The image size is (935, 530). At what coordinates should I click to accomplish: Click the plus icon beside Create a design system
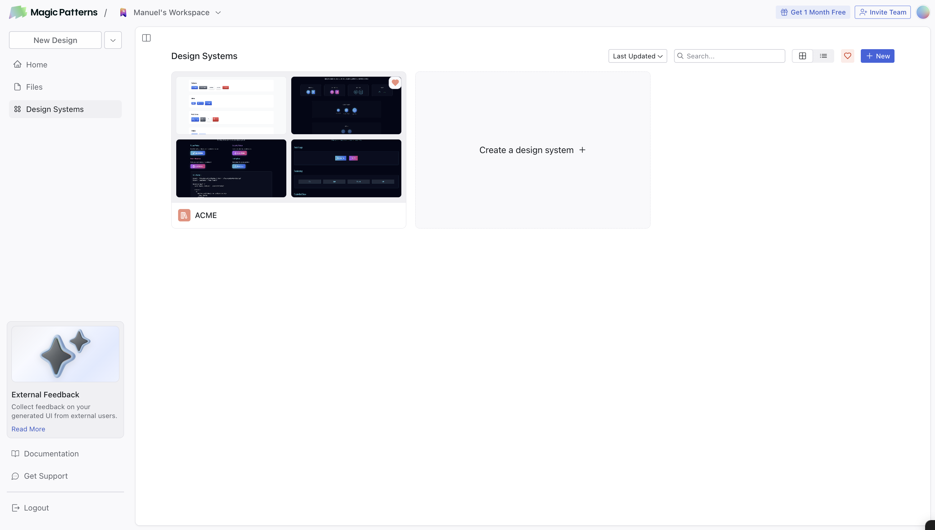[x=582, y=150]
